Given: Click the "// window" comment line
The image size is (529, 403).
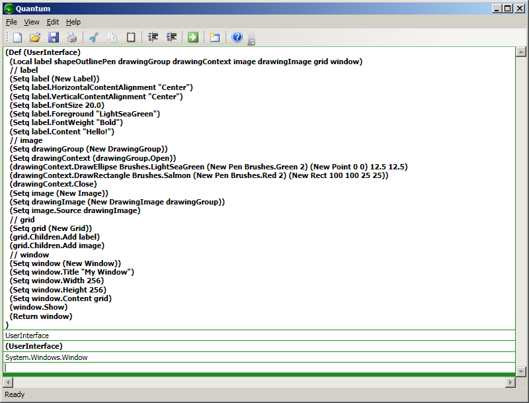Looking at the screenshot, I should coord(29,255).
